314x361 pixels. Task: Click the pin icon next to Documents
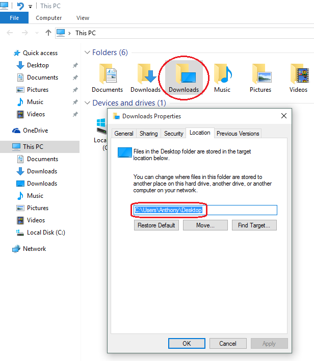coord(75,78)
